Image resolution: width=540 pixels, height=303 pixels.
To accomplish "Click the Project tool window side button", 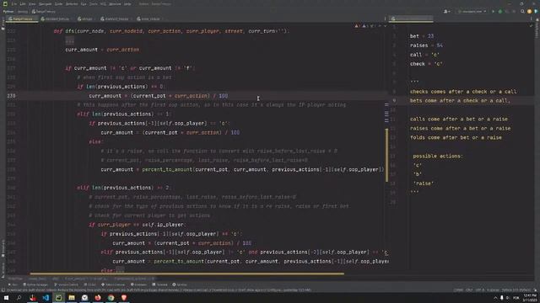I will [3, 24].
